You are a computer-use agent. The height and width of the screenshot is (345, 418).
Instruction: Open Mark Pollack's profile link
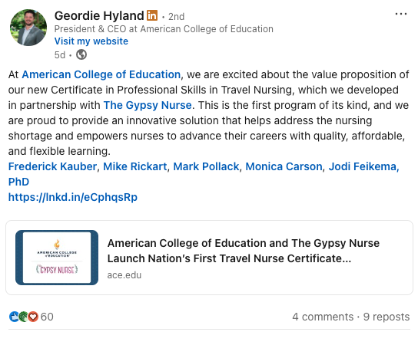coord(206,166)
